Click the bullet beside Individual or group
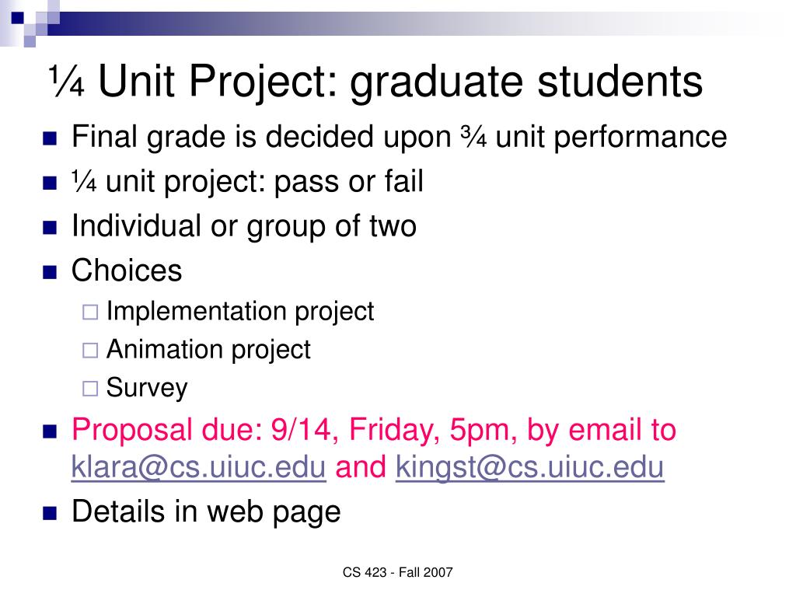Image resolution: width=796 pixels, height=597 pixels. pyautogui.click(x=50, y=228)
